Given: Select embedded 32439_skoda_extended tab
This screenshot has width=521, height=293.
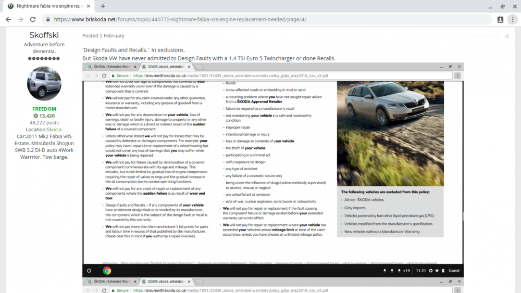Looking at the screenshot, I should [166, 67].
